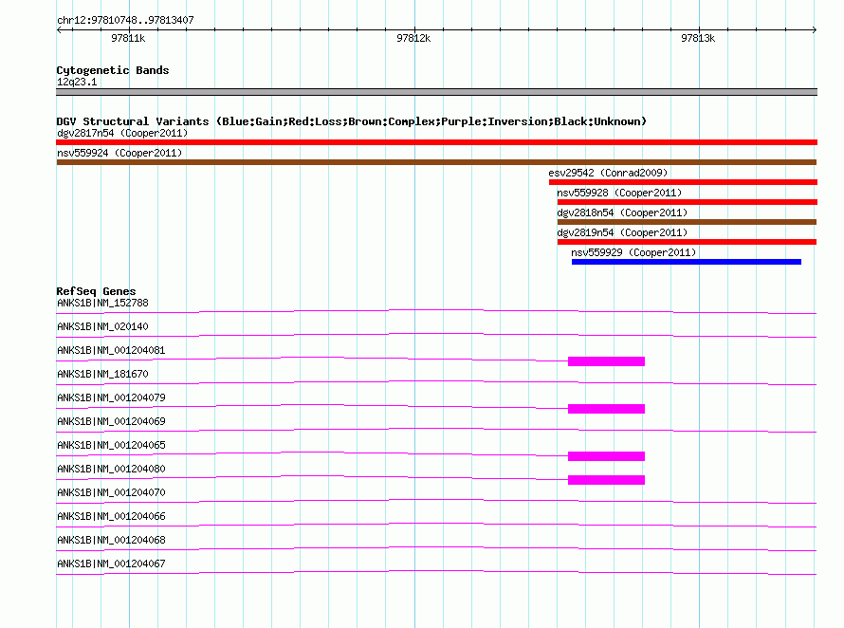Click the 97811k ruler position label
844x628 pixels.
(x=128, y=38)
